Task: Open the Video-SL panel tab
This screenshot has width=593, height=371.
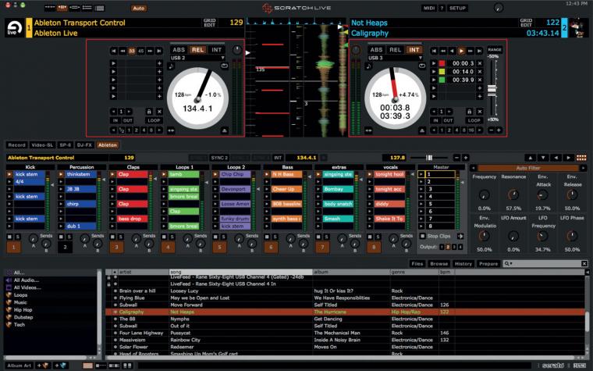Action: click(42, 145)
